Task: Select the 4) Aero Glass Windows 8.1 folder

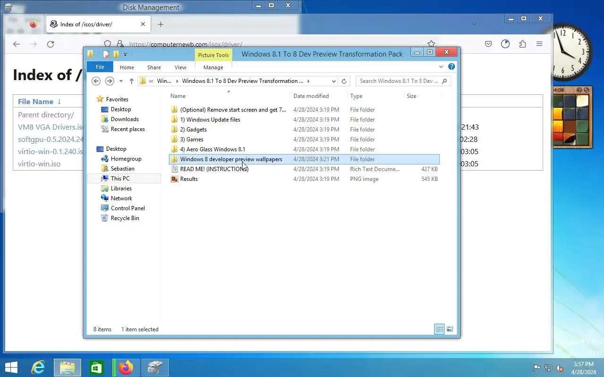Action: [304, 149]
